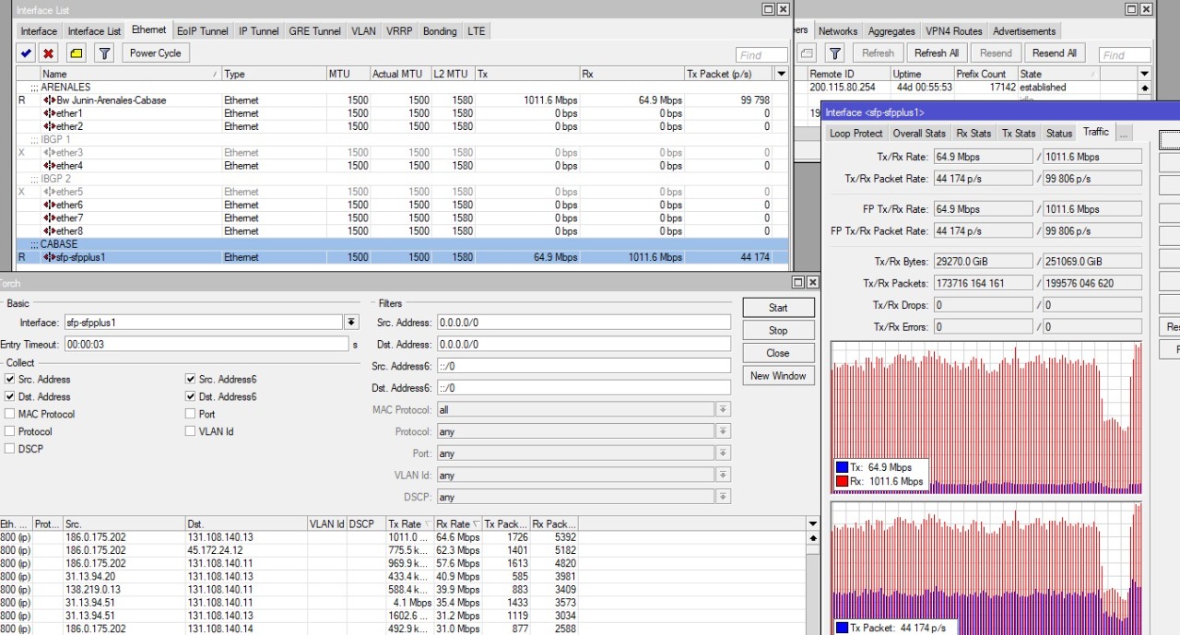The height and width of the screenshot is (635, 1180).
Task: Click the Entry Timeout input field
Action: (x=205, y=345)
